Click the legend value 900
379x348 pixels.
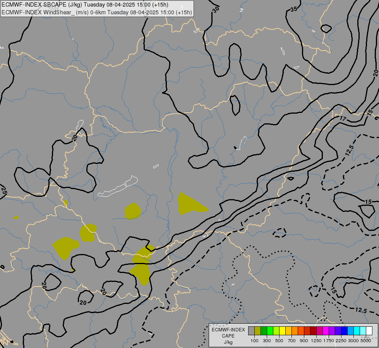pos(304,341)
